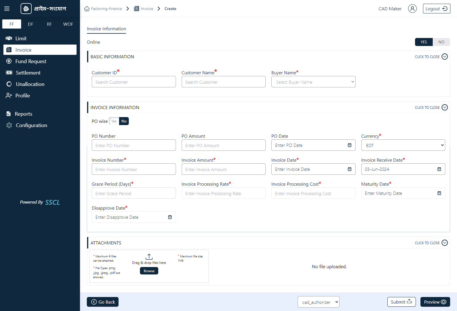Open the Reports menu item
457x311 pixels.
[40, 114]
